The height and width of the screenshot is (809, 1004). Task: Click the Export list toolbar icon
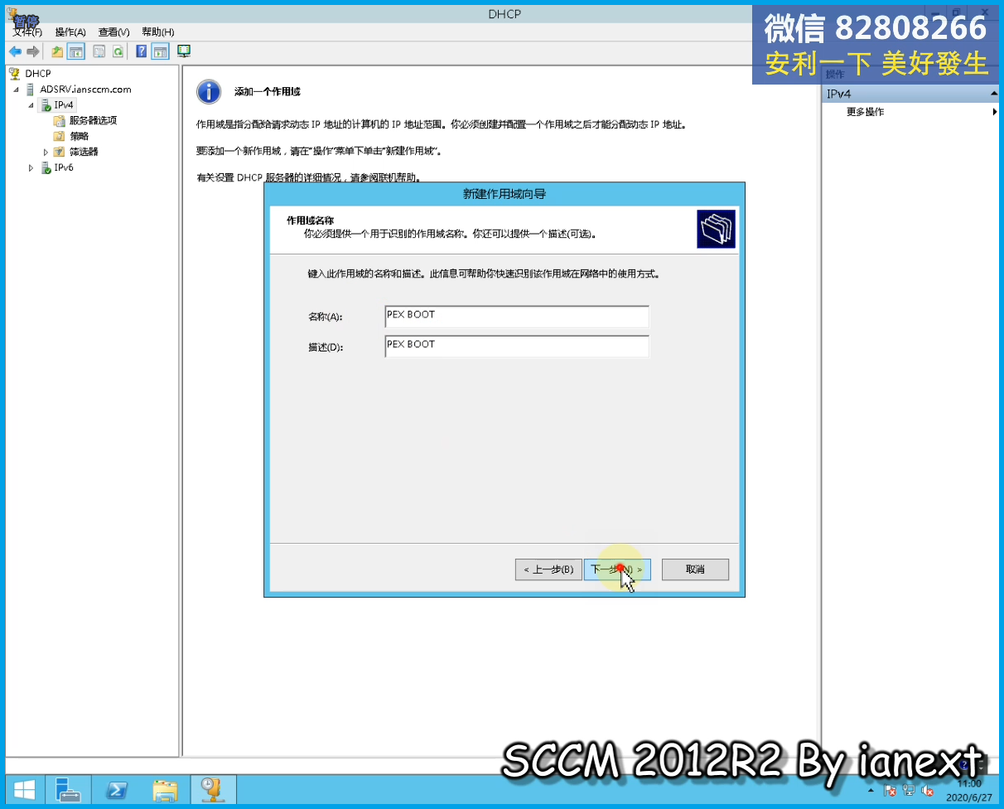(x=99, y=51)
